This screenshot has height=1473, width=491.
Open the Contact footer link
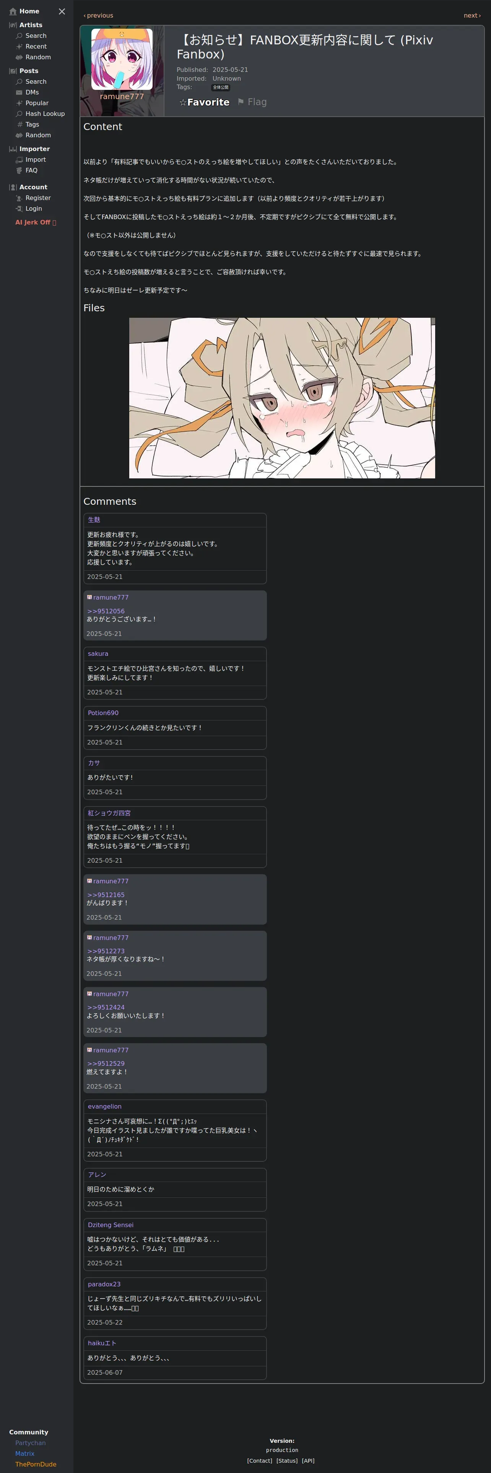point(260,1460)
